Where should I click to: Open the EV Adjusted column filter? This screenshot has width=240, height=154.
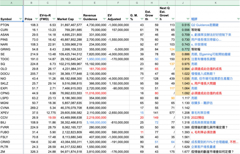[x=127, y=19]
